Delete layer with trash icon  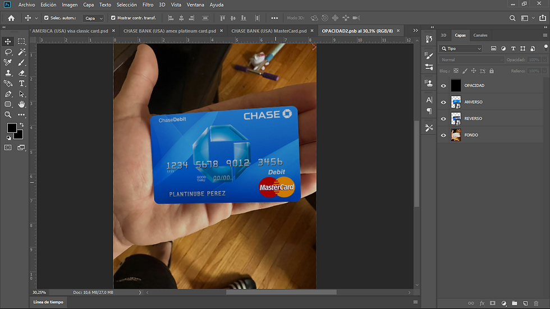click(536, 303)
